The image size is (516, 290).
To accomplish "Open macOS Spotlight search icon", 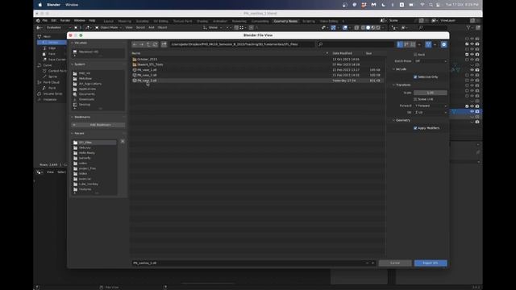I will [431, 5].
